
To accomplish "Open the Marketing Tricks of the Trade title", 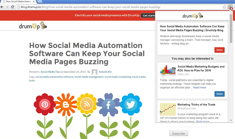I will 196,105.
